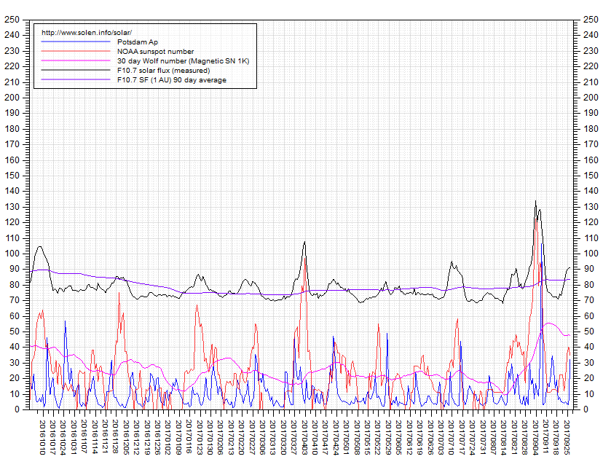
Task: Click the blue line sample beside Potsdam Ap
Action: [74, 42]
